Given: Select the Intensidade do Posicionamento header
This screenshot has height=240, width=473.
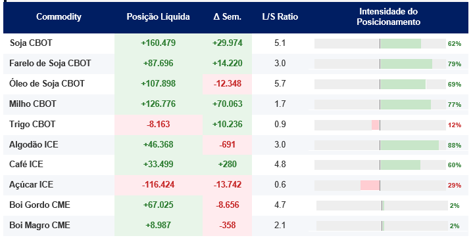Looking at the screenshot, I should pos(388,16).
